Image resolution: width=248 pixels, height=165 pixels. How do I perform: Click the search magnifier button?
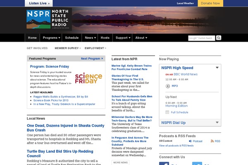219,38
